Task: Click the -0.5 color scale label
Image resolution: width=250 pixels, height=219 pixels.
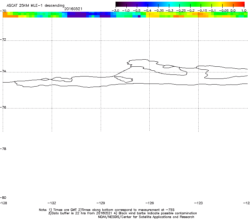Action: (x=136, y=10)
